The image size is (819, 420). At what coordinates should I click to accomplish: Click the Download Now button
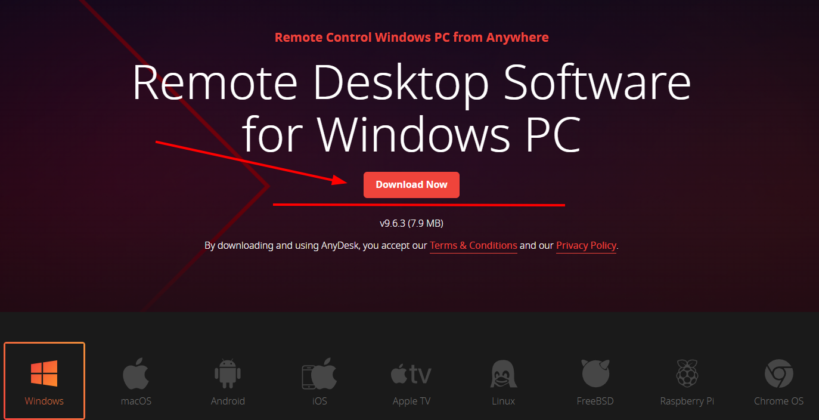(x=411, y=185)
